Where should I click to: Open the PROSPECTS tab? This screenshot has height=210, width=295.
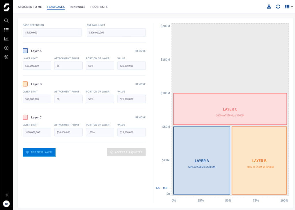click(x=99, y=7)
